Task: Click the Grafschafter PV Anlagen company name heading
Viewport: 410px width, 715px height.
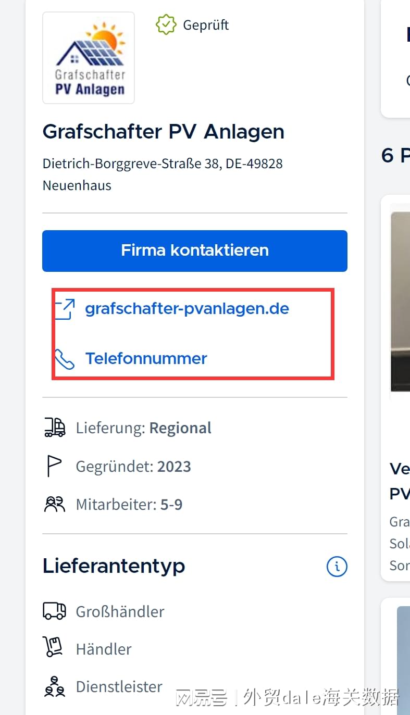Action: click(x=164, y=132)
